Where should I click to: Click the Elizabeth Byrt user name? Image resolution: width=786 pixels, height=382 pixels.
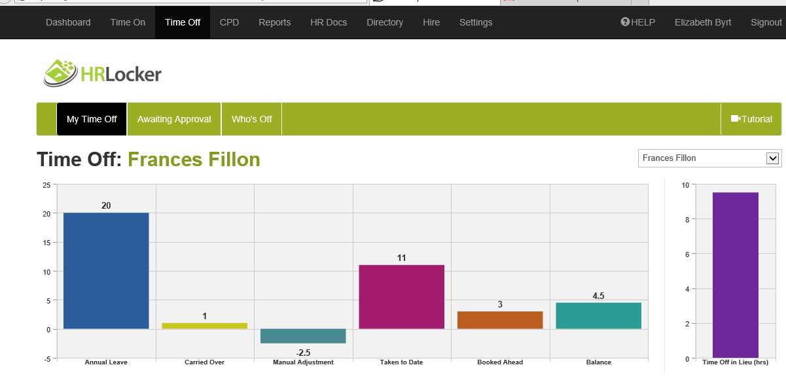pos(703,22)
